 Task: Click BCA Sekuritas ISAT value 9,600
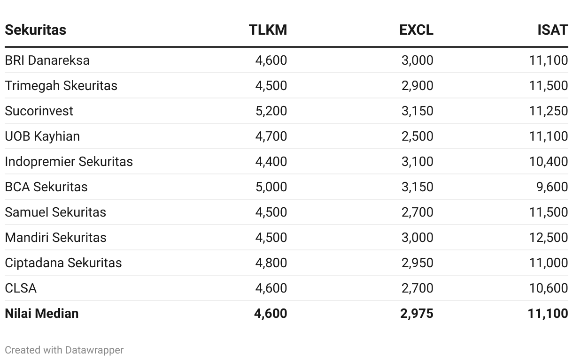pyautogui.click(x=552, y=187)
